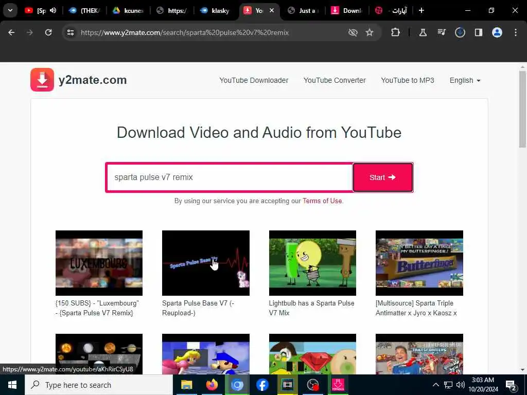
Task: Open the tab search dropdown arrow
Action: (x=10, y=10)
